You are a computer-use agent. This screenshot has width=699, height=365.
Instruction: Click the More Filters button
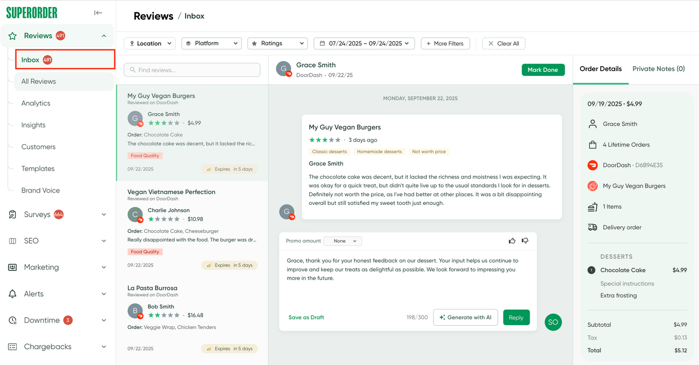click(x=445, y=44)
